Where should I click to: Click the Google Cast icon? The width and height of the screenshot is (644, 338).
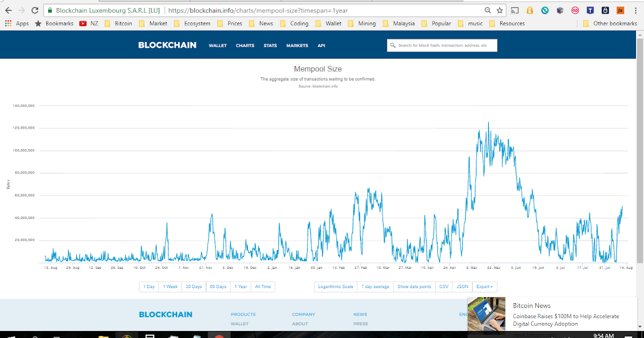514,10
